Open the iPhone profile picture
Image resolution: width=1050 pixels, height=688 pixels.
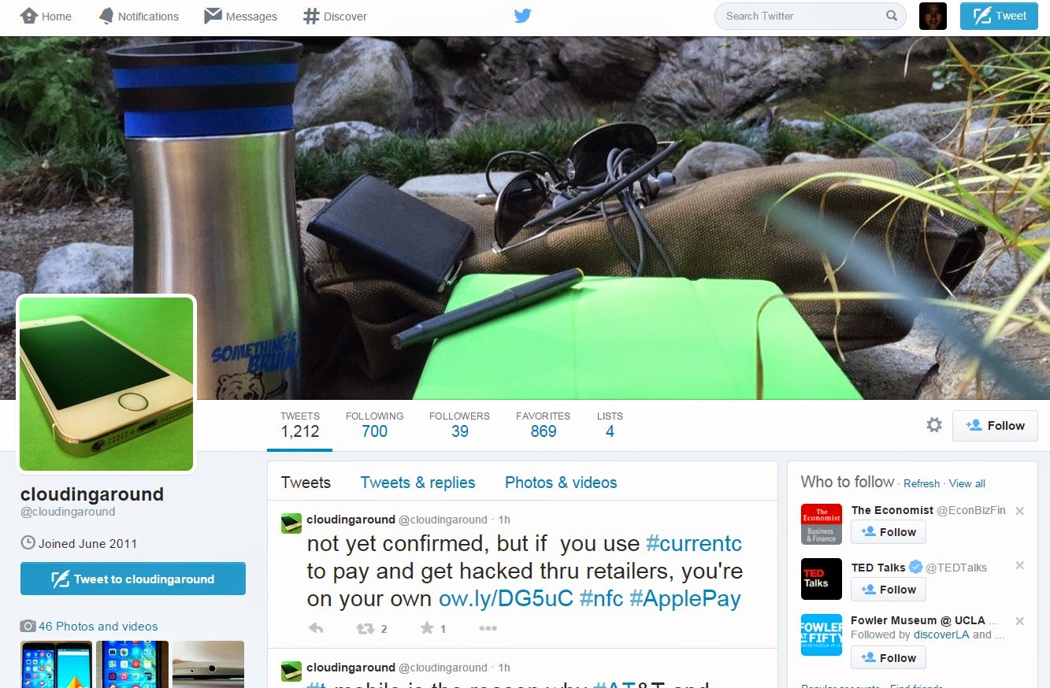[x=106, y=384]
